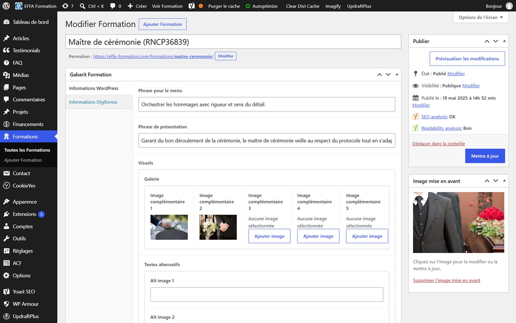Click the Apparence paintbrush icon
Viewport: 516px width, 323px height.
pos(6,202)
